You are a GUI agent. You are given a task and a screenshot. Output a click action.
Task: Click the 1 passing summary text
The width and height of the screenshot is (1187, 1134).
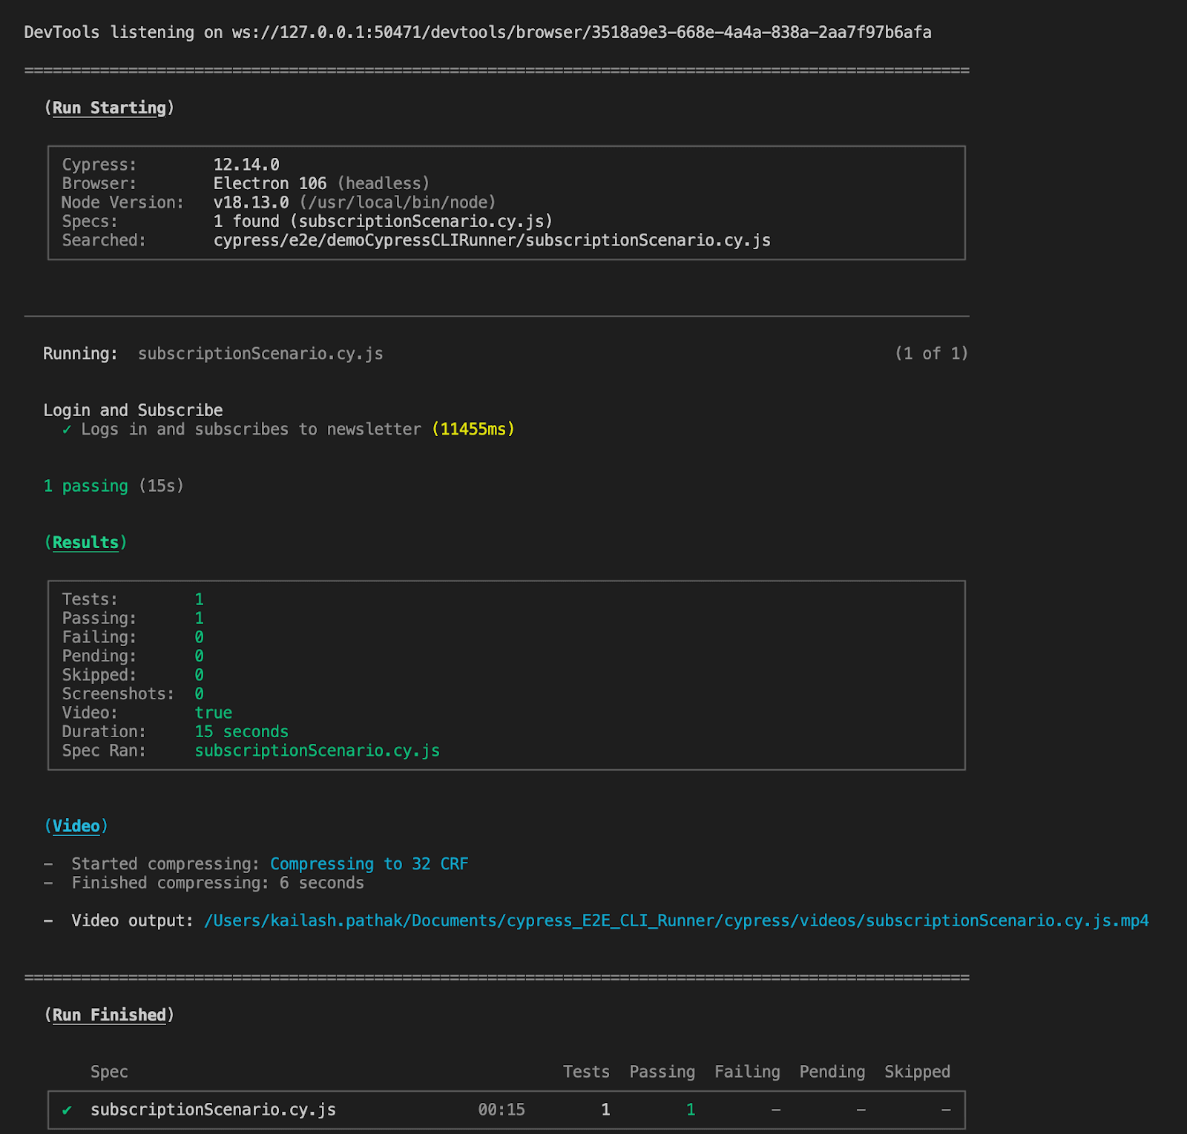(x=85, y=486)
